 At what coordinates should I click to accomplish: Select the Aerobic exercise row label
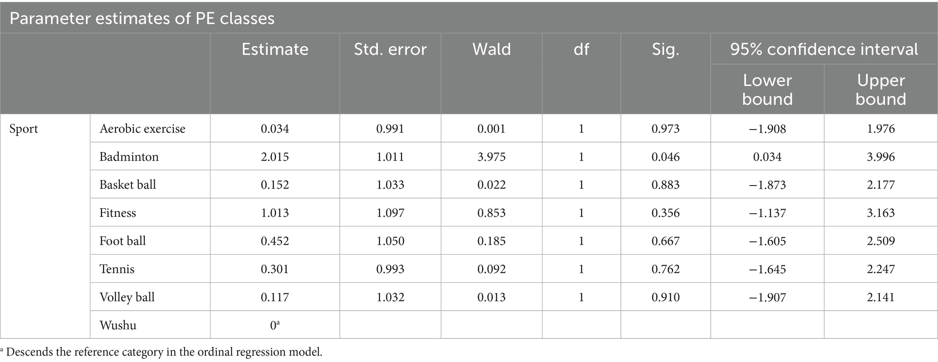point(142,129)
